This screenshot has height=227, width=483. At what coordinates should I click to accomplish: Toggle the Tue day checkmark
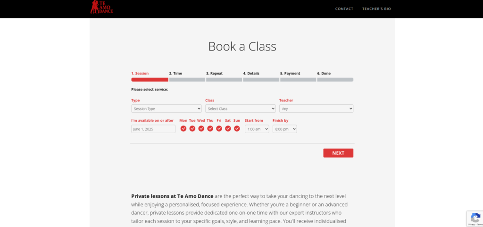[192, 128]
